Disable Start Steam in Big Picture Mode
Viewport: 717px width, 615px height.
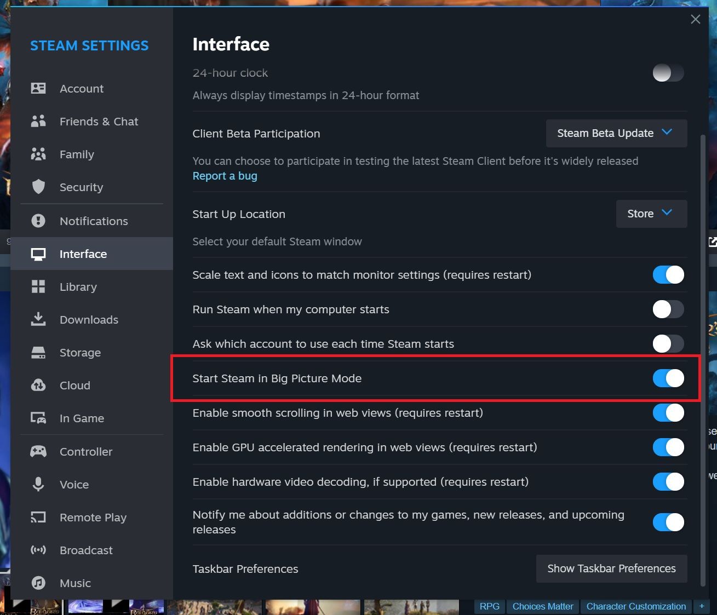click(668, 378)
